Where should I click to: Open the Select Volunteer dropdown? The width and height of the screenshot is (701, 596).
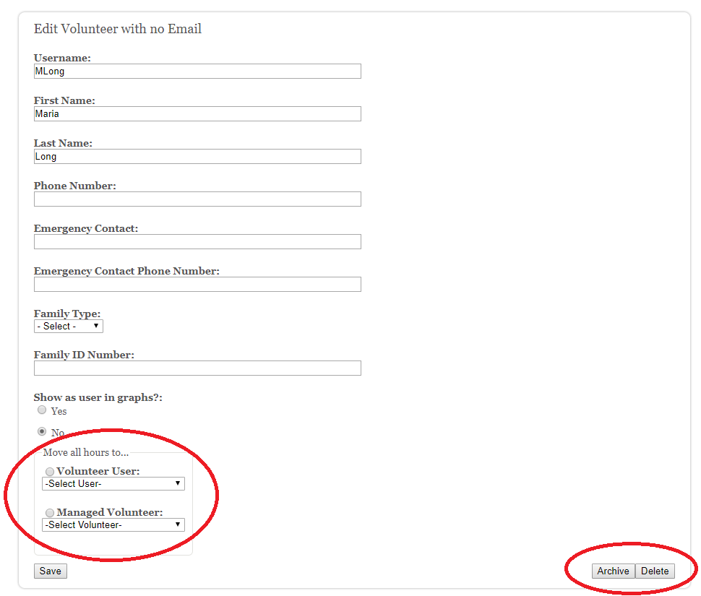pyautogui.click(x=113, y=525)
